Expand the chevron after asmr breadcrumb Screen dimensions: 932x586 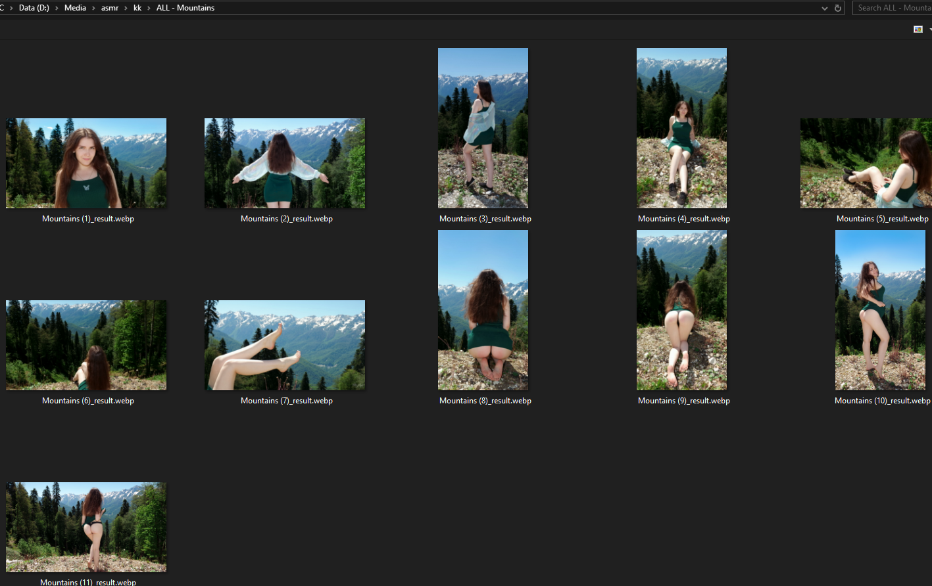126,8
